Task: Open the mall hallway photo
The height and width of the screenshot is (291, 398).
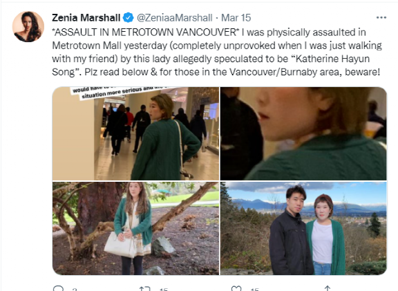Action: 136,133
